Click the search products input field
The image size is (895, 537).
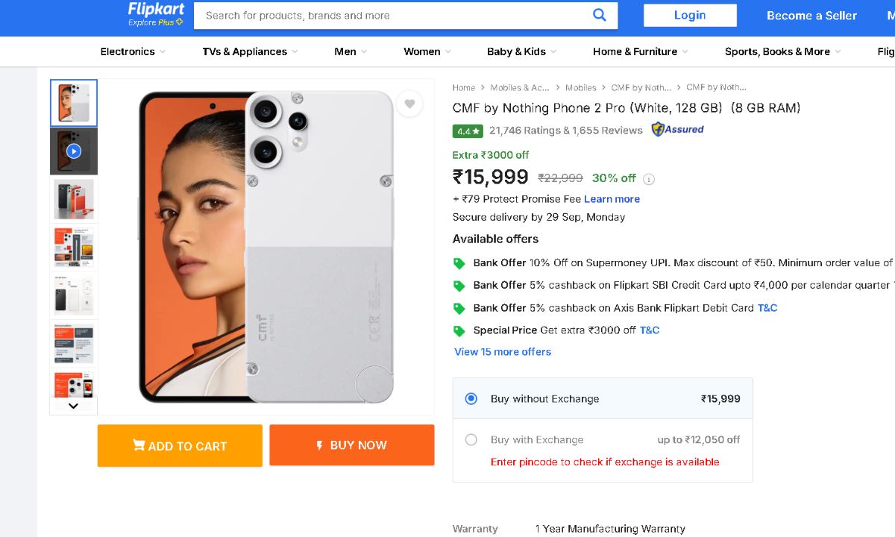[395, 16]
